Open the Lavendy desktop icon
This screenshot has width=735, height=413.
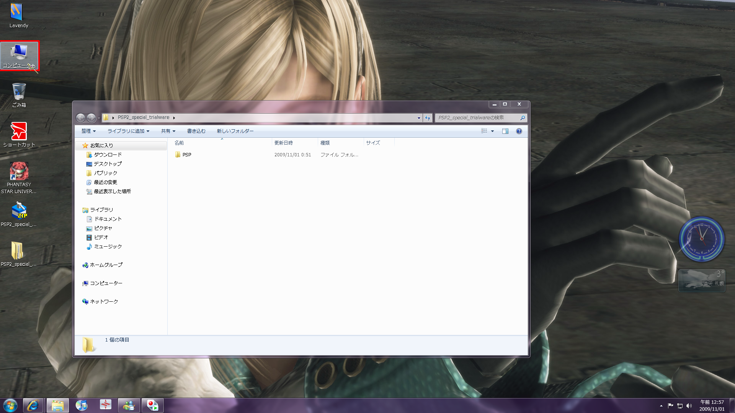(19, 16)
